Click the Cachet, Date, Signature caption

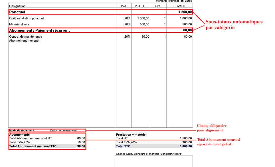(149, 154)
